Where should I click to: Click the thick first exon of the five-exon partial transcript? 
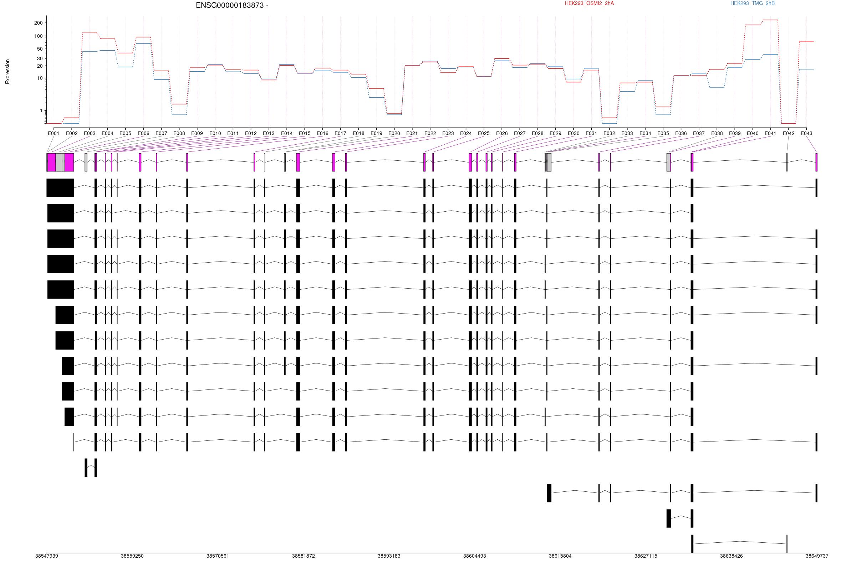549,493
